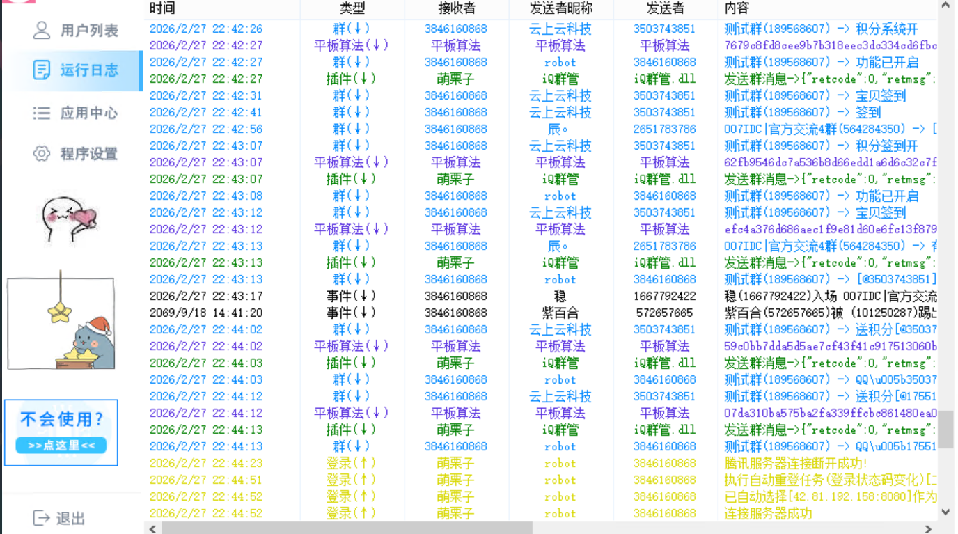Click 插件(↓) type at 22:44:13
This screenshot has width=958, height=534.
352,430
